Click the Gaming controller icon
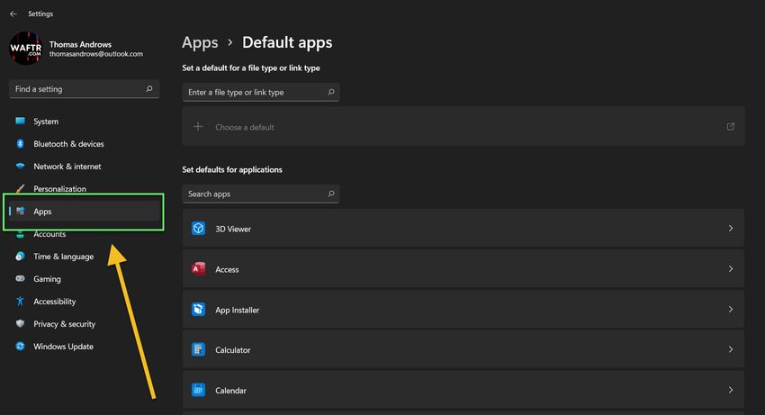This screenshot has height=415, width=765. [20, 278]
